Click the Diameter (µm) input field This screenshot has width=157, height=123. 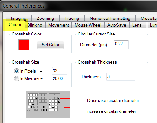pyautogui.click(x=121, y=45)
